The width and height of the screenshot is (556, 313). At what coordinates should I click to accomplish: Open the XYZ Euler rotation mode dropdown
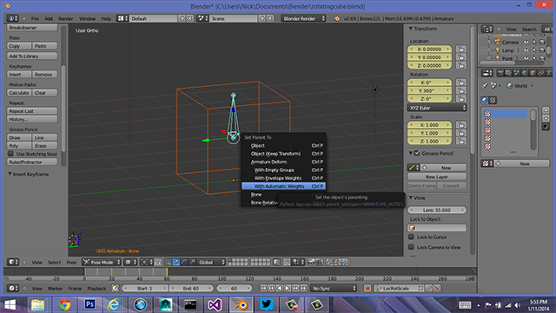coord(437,108)
